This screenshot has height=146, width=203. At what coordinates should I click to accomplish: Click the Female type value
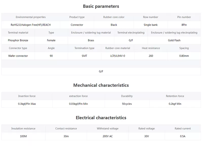click(x=51, y=40)
